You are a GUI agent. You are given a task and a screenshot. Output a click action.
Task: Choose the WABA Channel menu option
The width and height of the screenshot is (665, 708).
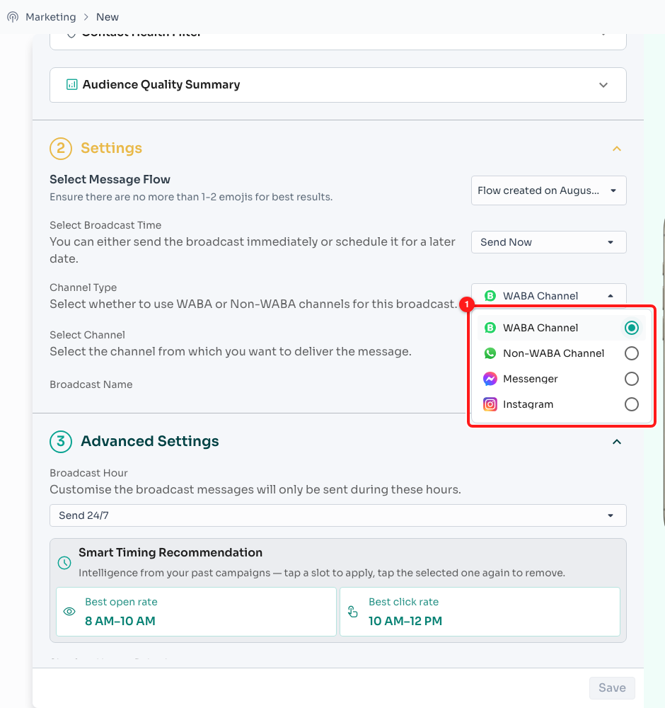[561, 328]
